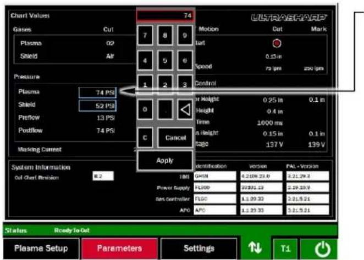Select the Plasma pressure field 74 PSI

(x=97, y=93)
